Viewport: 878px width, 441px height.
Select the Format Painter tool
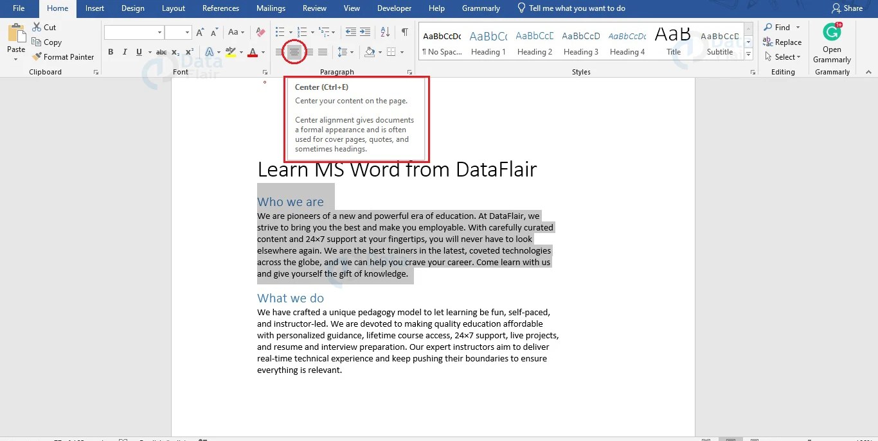pyautogui.click(x=64, y=56)
